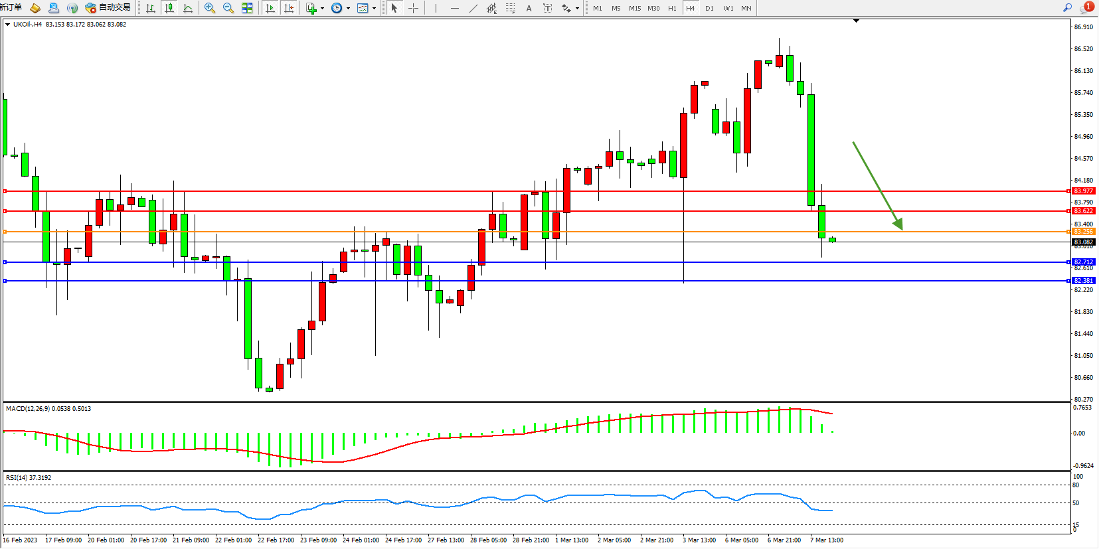Select the crosshair tool
The width and height of the screenshot is (1099, 549).
coord(413,8)
